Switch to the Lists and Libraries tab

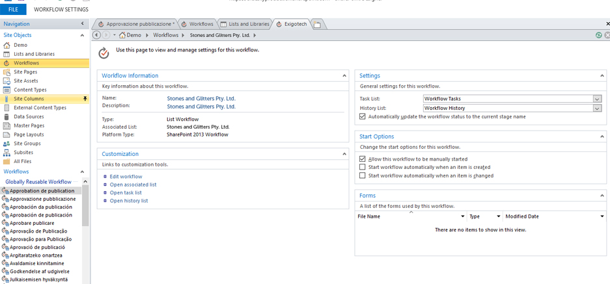click(245, 24)
